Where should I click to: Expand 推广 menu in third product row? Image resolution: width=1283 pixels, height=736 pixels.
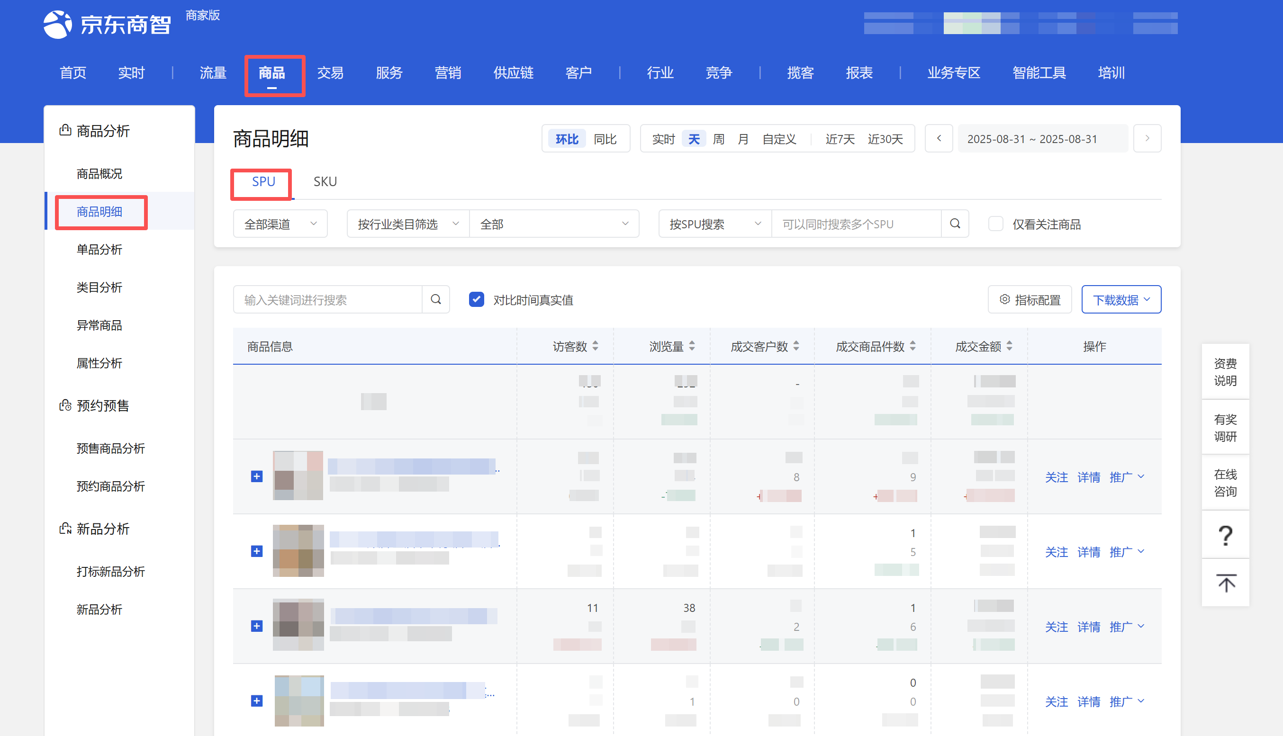(1126, 626)
